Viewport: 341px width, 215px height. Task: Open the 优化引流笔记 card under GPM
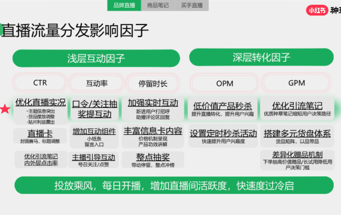click(x=297, y=109)
